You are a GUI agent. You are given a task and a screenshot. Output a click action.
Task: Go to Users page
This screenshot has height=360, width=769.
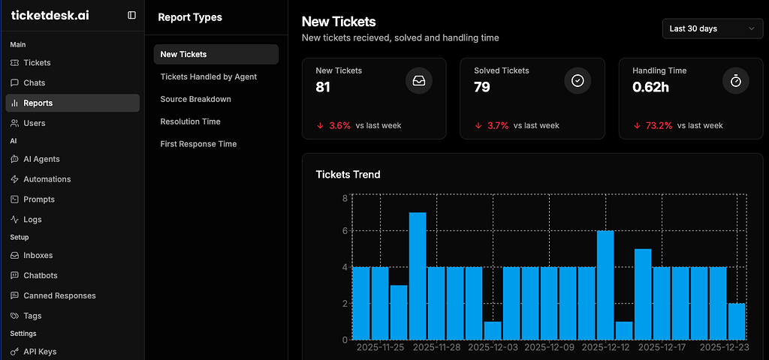(34, 123)
